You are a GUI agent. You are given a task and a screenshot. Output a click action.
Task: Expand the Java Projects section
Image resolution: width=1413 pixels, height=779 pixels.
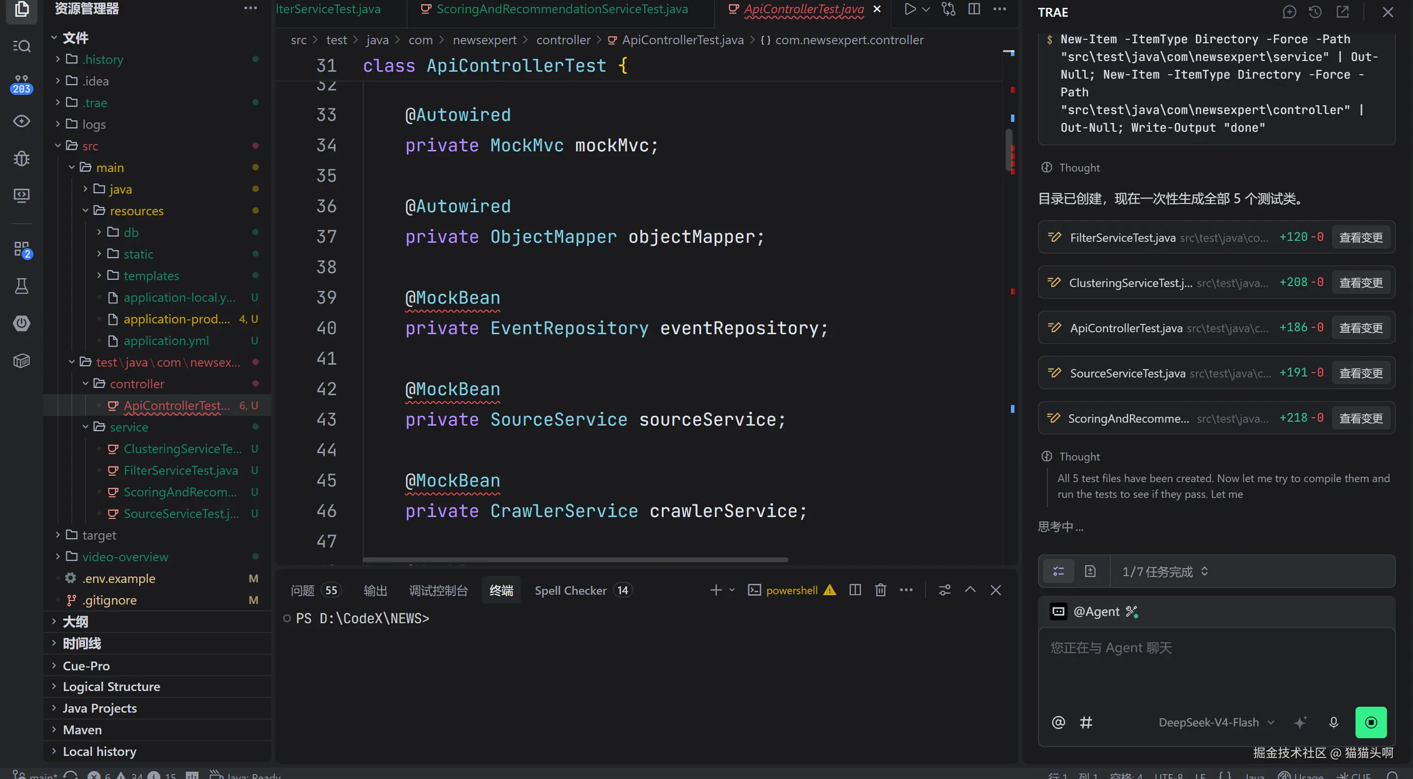tap(157, 708)
